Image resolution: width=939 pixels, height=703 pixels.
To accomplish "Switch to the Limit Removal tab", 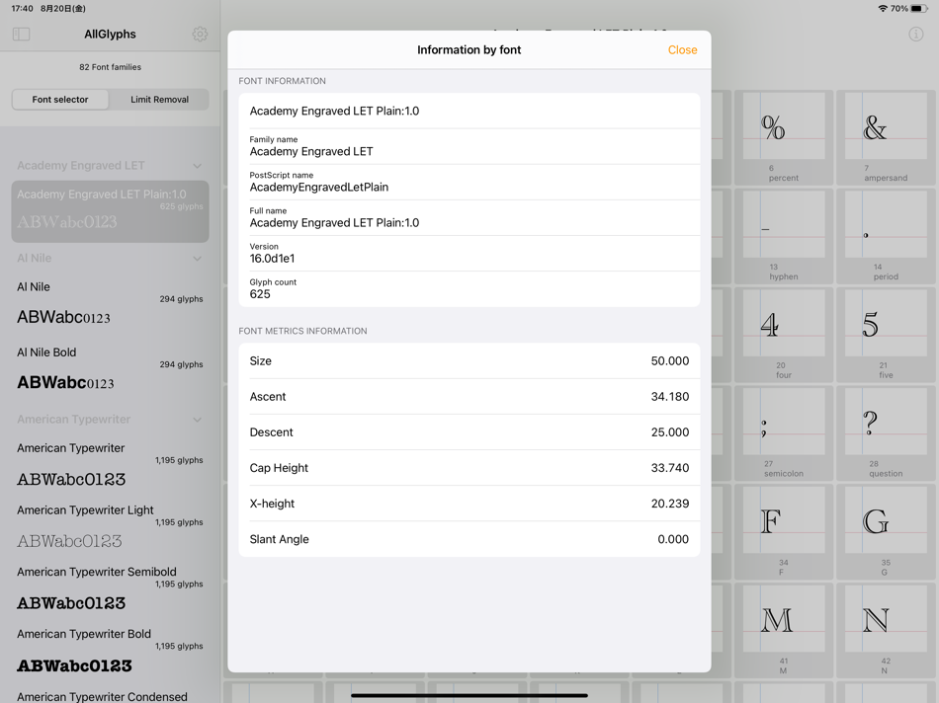I will tap(159, 100).
